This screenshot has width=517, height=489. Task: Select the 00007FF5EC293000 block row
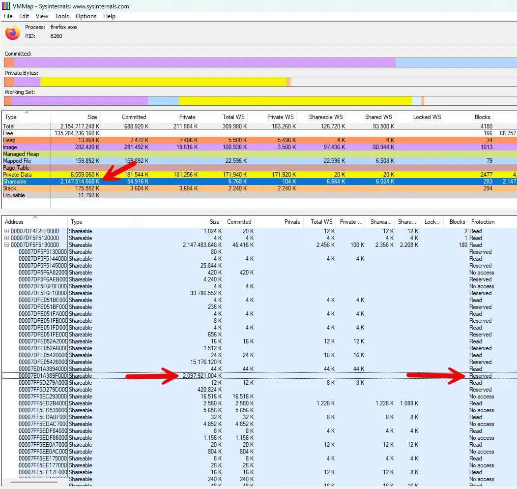(259, 397)
